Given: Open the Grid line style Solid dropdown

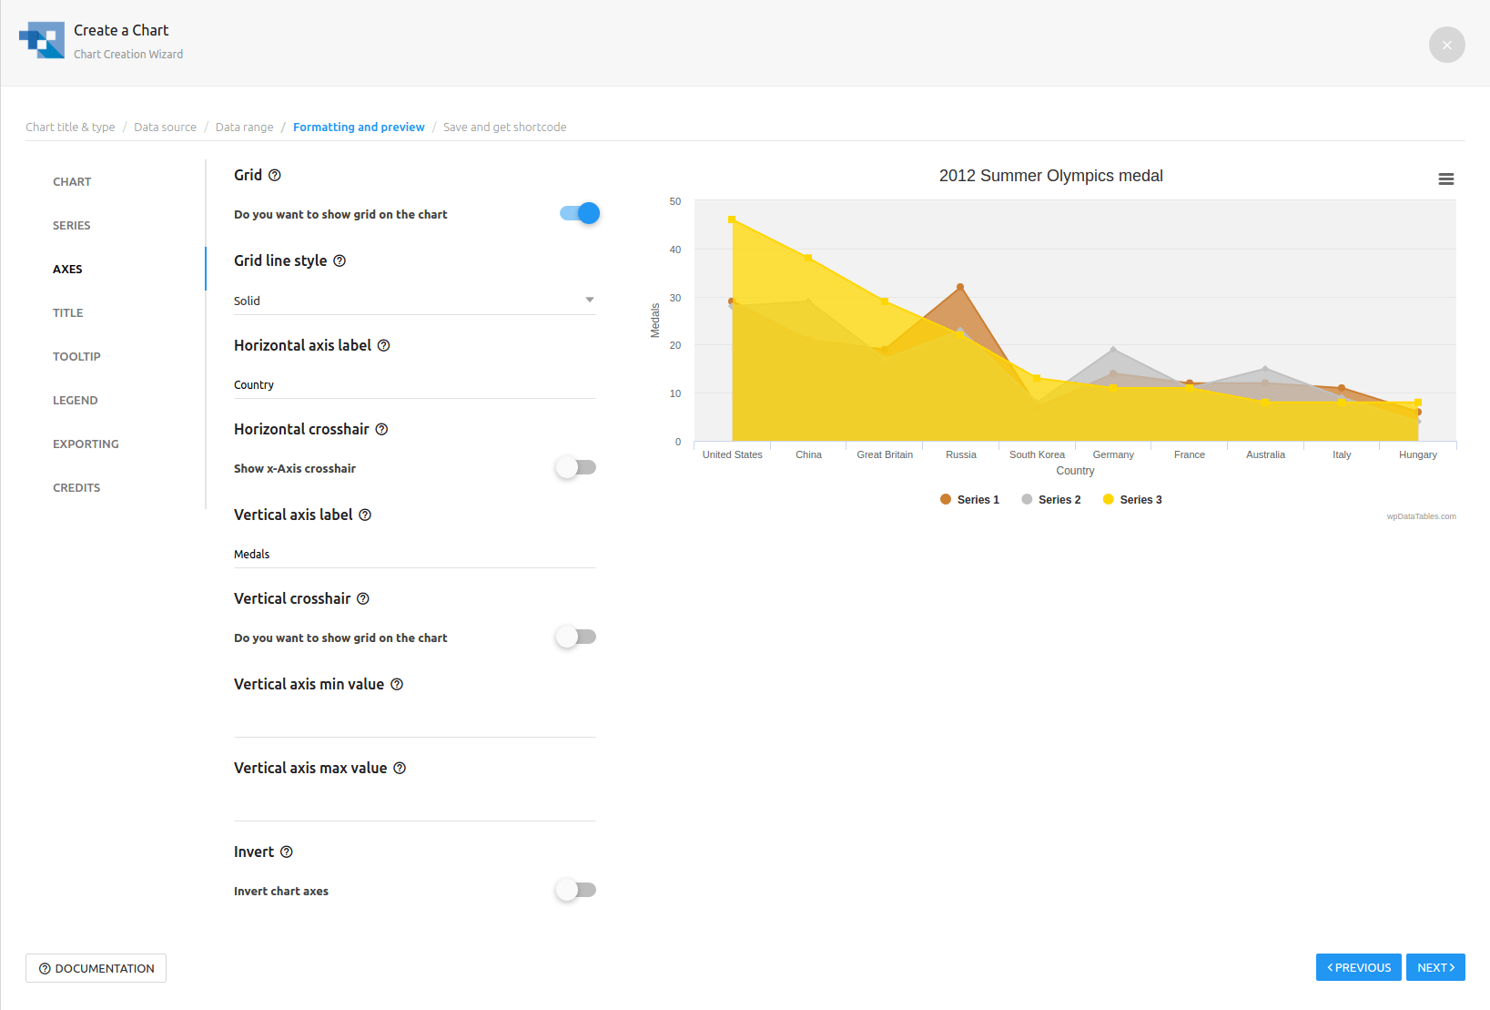Looking at the screenshot, I should point(415,301).
